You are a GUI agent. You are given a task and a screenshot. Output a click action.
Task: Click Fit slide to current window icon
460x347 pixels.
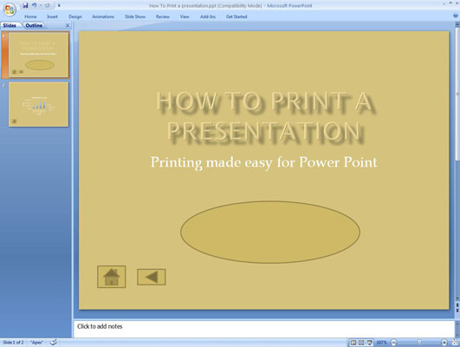(455, 343)
